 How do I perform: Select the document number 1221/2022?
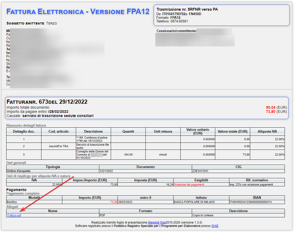(106, 171)
